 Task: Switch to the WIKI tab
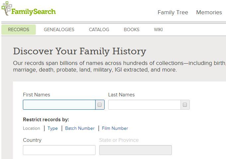coord(158,29)
